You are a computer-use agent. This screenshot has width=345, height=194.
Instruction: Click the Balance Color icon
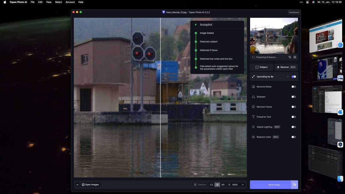coord(253,137)
